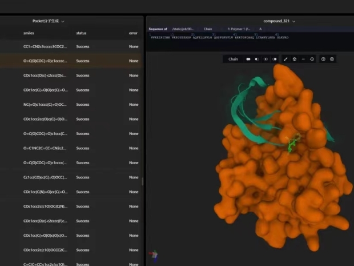354x266 pixels.
Task: Click the reset view clock icon
Action: (312, 59)
